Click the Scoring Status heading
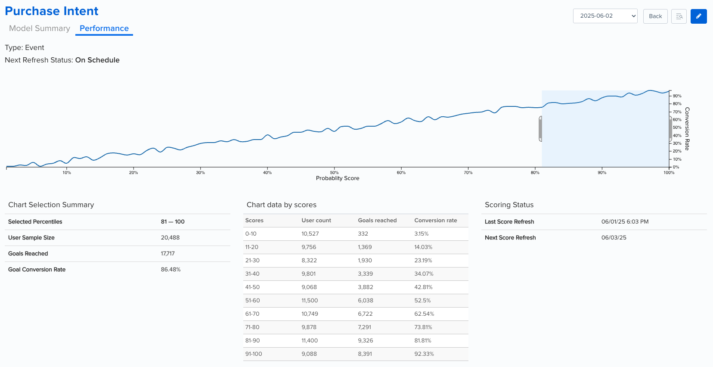 (509, 205)
